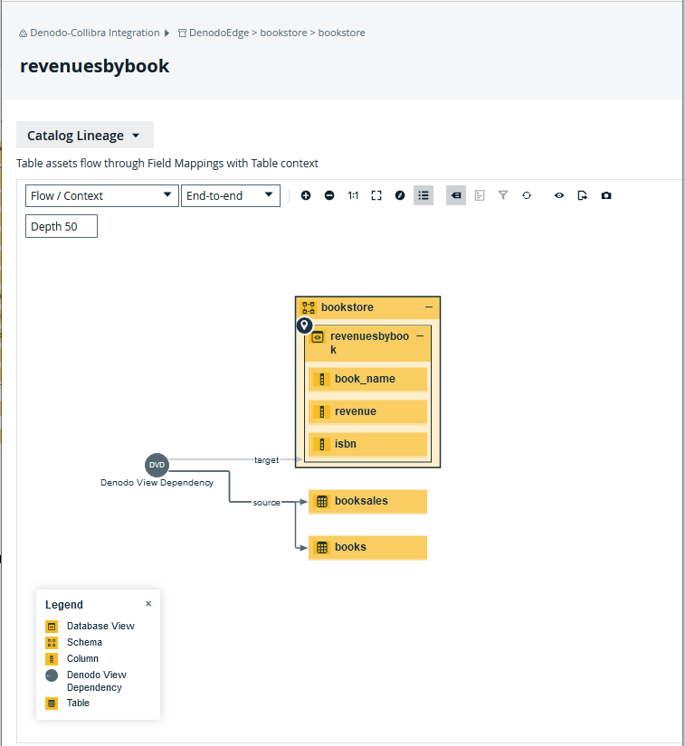Click the DVD Denodo View Dependency node
The height and width of the screenshot is (746, 686).
point(157,466)
